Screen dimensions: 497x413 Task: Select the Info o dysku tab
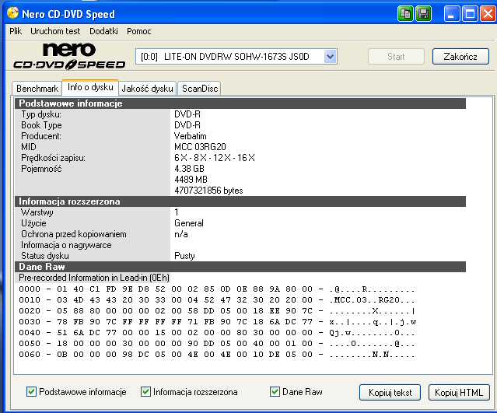(x=90, y=87)
